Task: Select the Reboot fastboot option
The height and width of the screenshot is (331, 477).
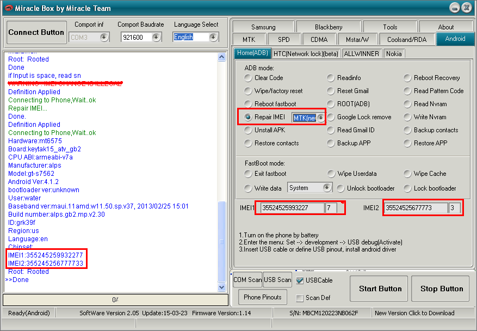Action: 270,104
